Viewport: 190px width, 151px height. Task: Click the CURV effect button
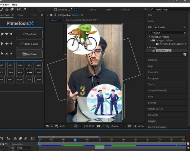tap(38, 79)
